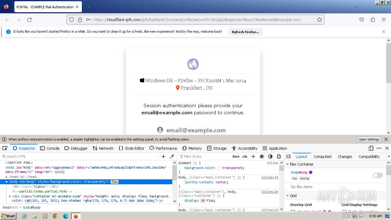Close the DevTools panel
This screenshot has width=391, height=220.
[x=387, y=148]
